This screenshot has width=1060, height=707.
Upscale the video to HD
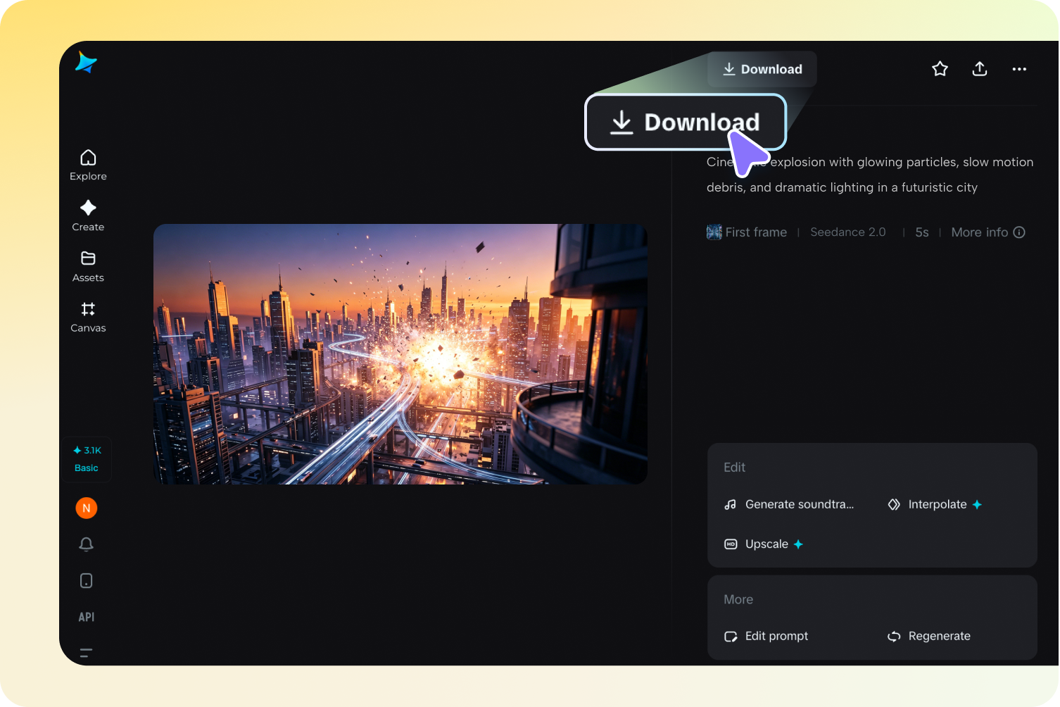(x=764, y=544)
